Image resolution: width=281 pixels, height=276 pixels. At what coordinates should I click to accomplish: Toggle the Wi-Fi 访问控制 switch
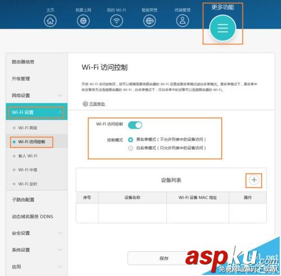tap(135, 125)
